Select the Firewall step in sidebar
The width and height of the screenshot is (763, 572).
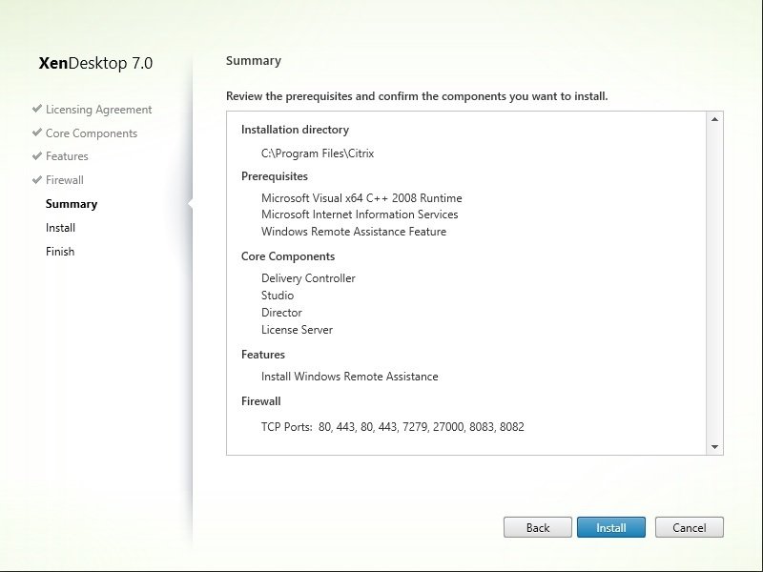pos(64,180)
